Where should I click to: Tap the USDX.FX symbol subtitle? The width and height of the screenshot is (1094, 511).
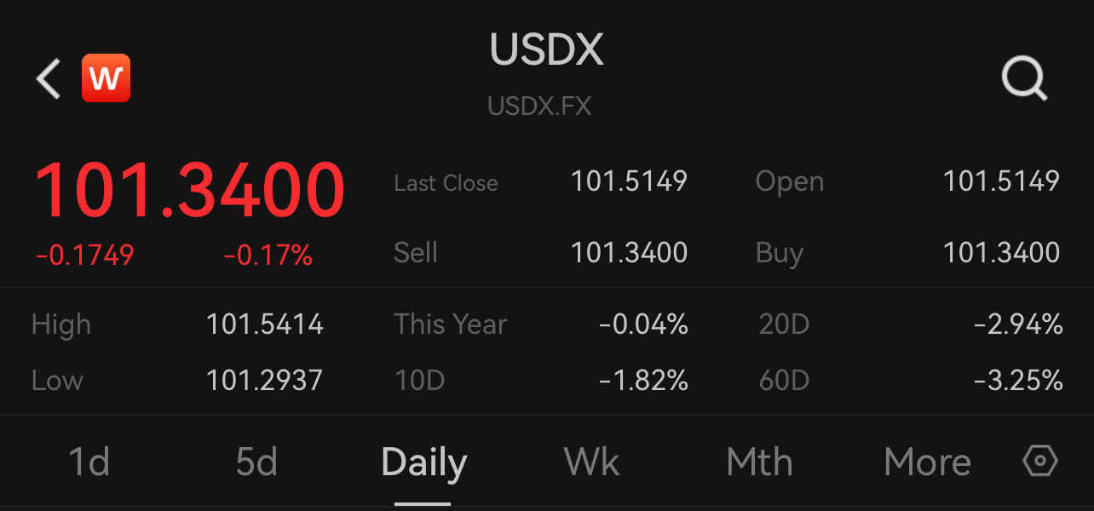pyautogui.click(x=539, y=106)
